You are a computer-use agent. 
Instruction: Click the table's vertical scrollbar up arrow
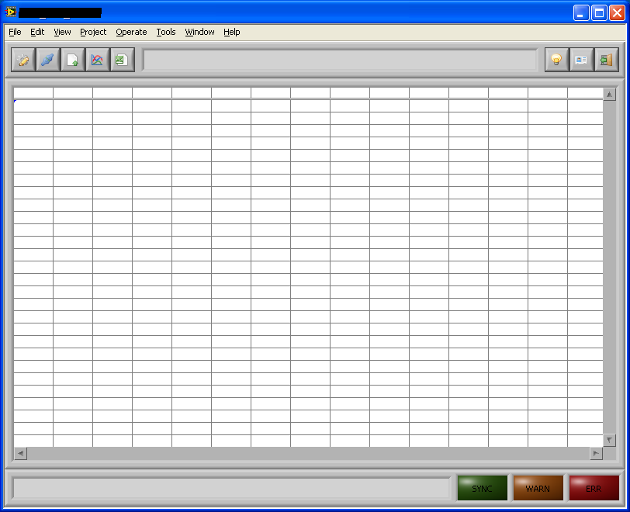610,95
